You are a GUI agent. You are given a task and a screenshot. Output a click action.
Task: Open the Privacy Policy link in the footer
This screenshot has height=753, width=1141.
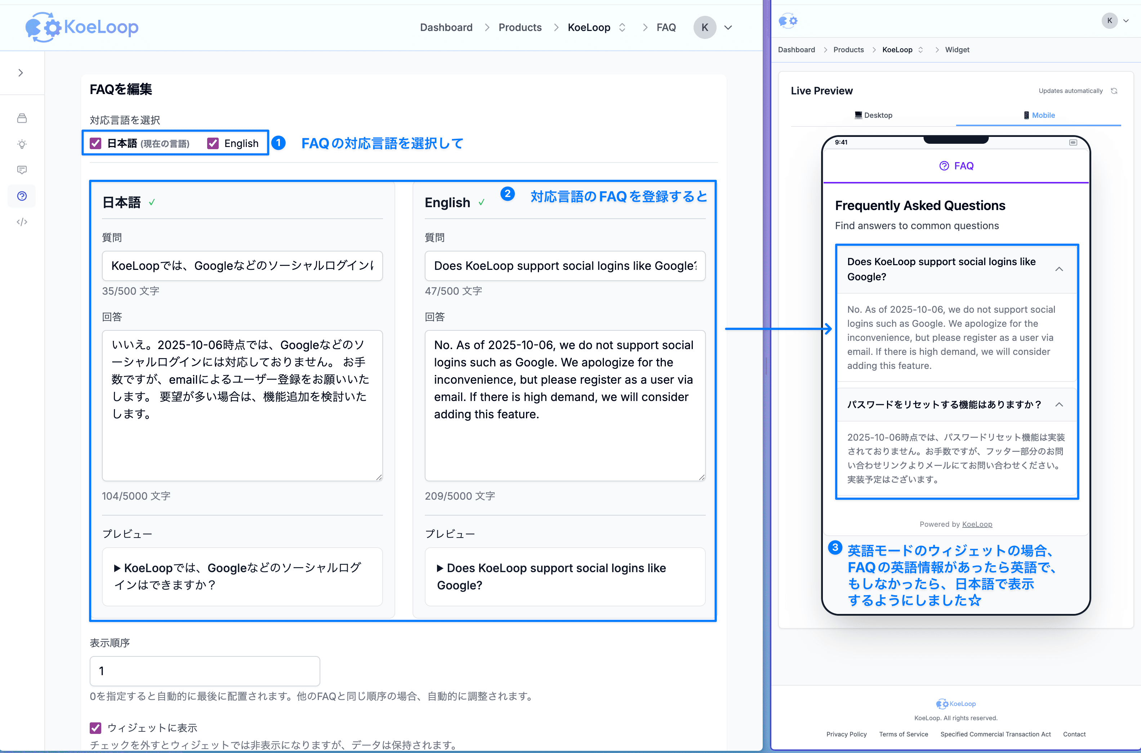click(846, 734)
